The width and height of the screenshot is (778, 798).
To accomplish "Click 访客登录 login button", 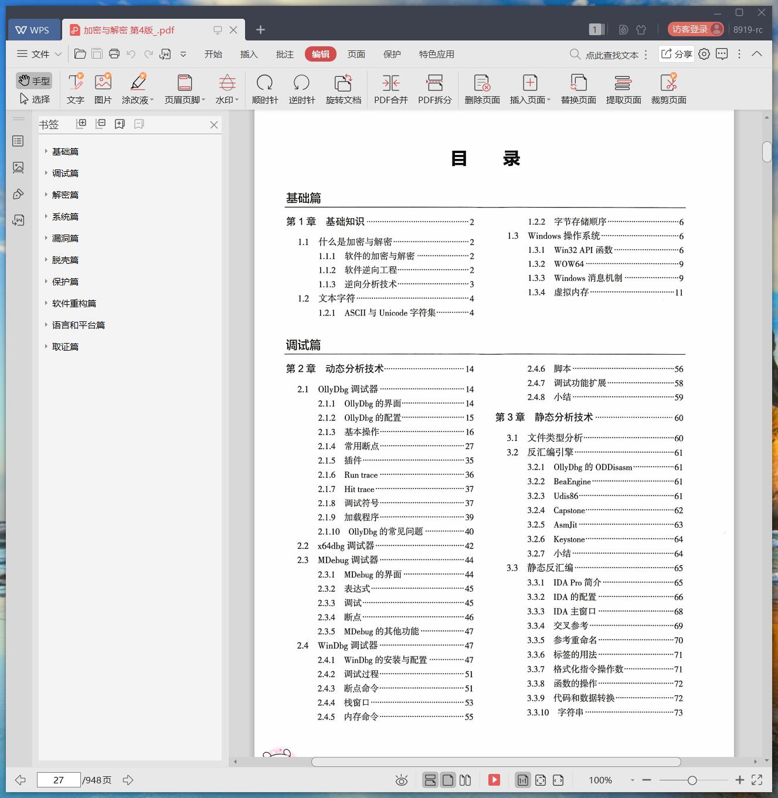I will click(x=695, y=29).
